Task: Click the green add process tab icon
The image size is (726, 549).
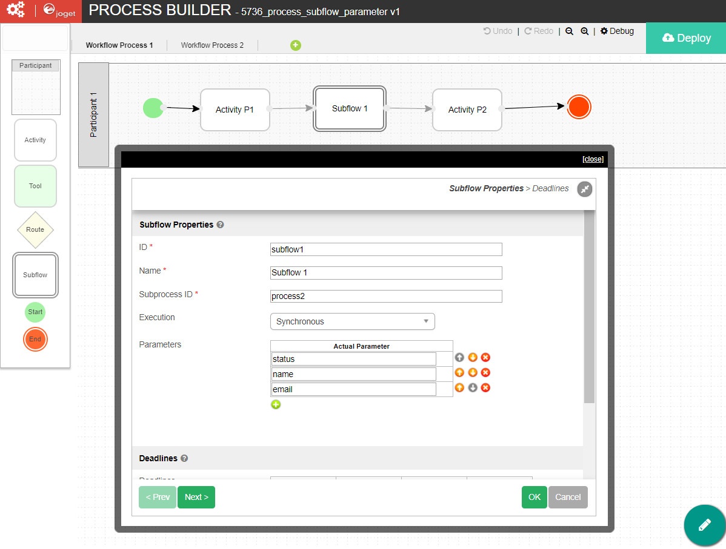Action: [x=295, y=45]
